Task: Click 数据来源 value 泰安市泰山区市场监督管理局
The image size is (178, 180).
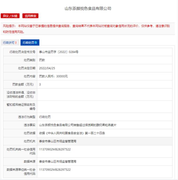Action: [x=58, y=161]
